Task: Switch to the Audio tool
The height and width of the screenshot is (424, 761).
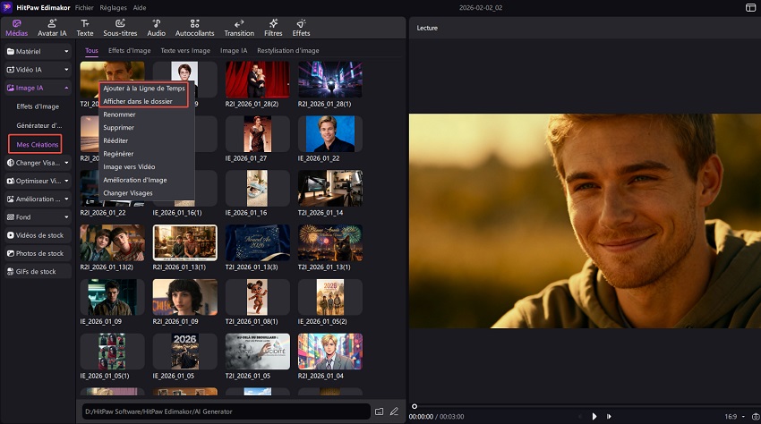Action: [x=156, y=27]
